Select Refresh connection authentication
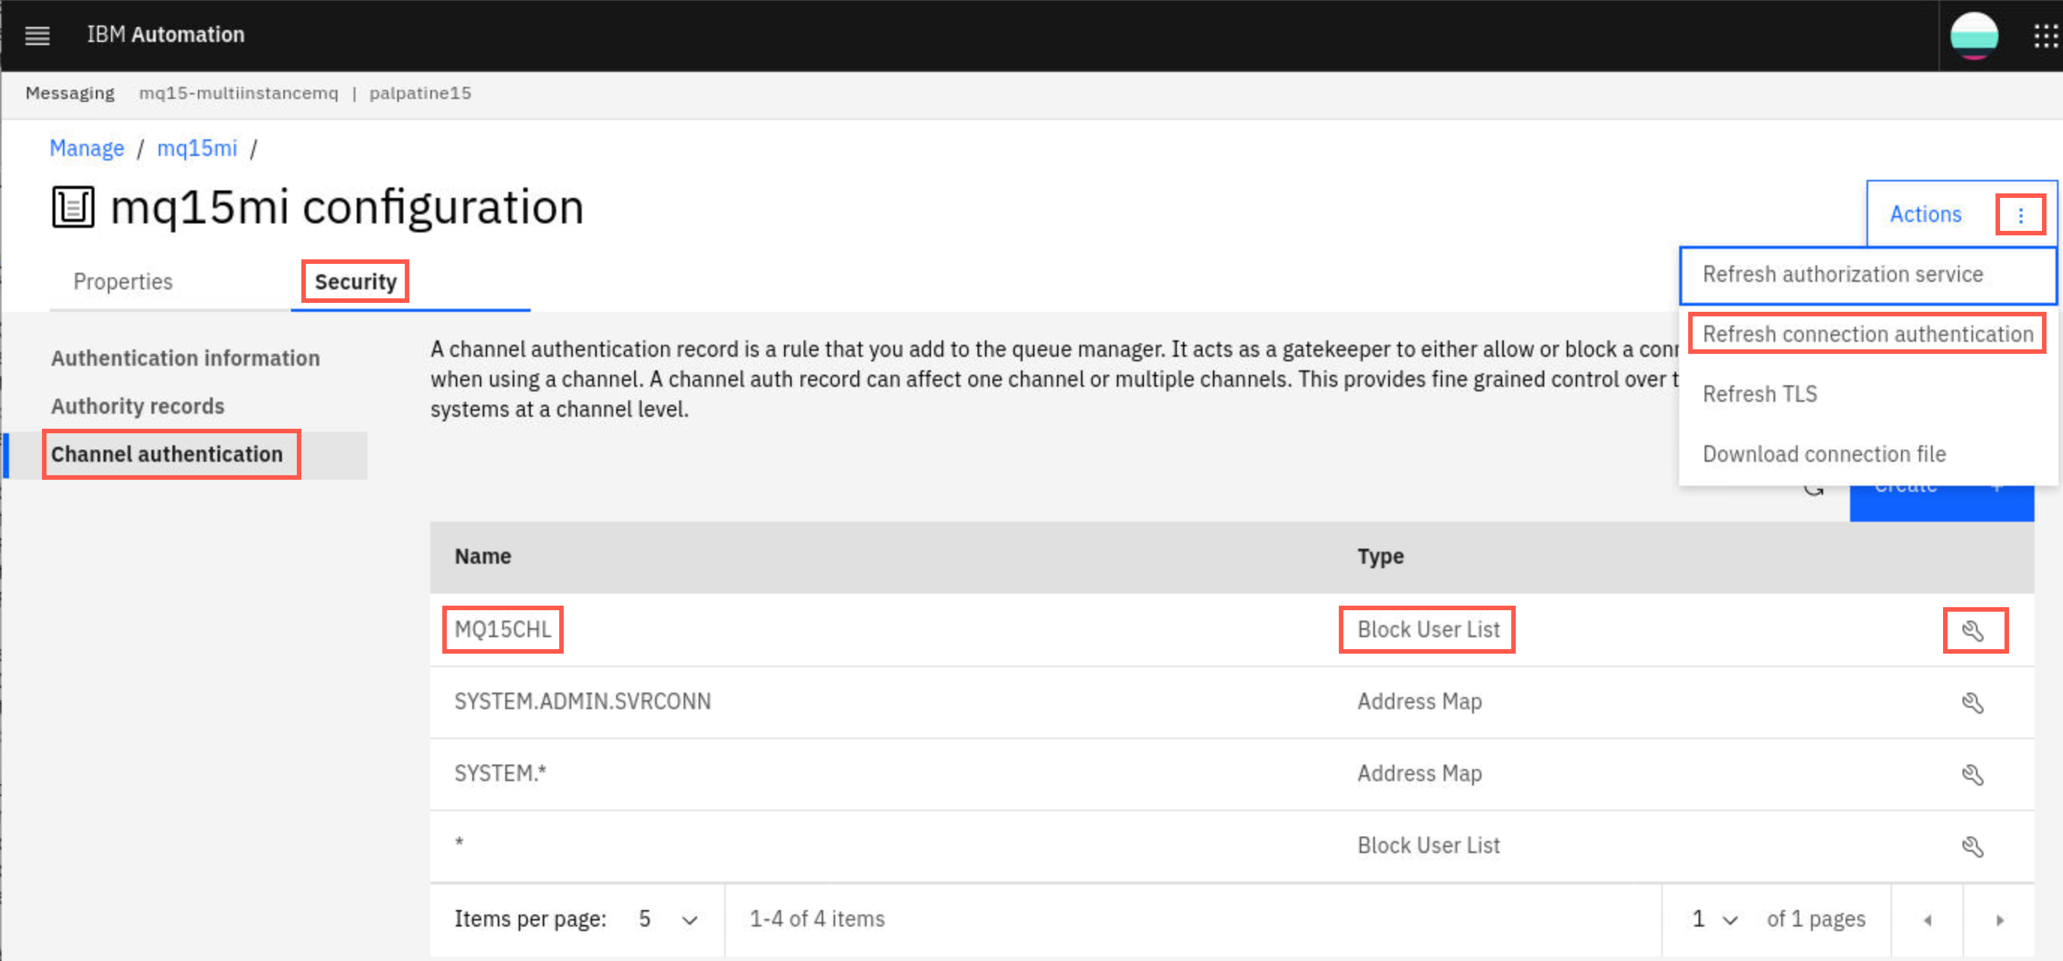2063x961 pixels. [1867, 334]
